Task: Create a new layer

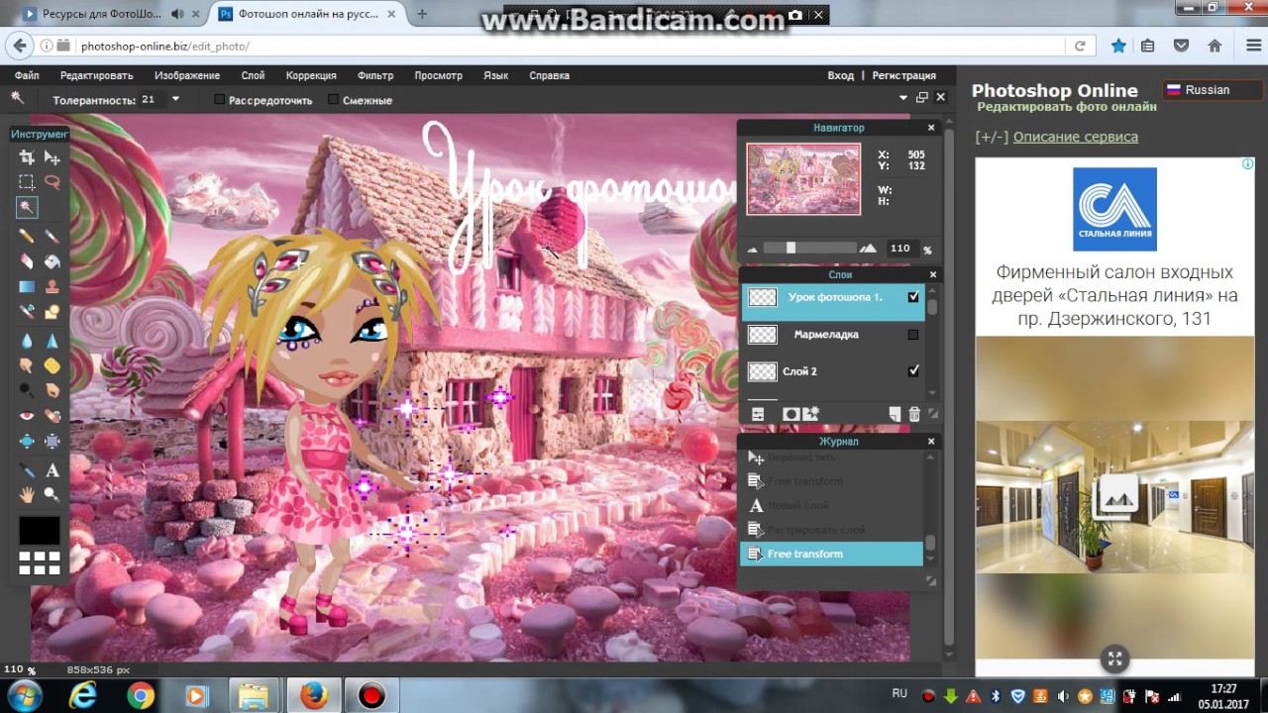Action: point(895,415)
